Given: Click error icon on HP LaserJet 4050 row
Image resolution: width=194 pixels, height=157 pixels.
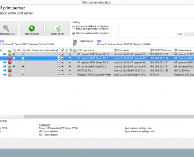Looking at the screenshot, I should coord(10,58).
